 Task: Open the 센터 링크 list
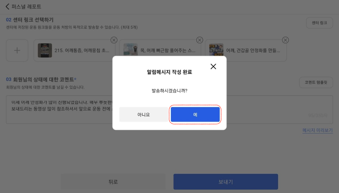pos(319,23)
